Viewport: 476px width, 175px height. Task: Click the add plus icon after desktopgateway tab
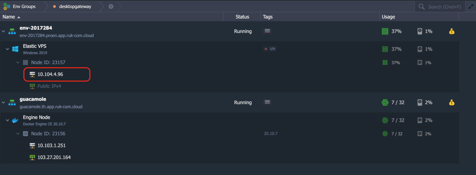(x=111, y=7)
